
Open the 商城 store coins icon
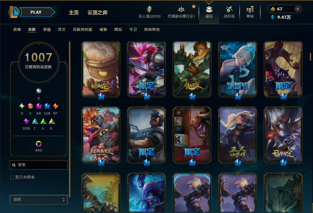pos(250,9)
